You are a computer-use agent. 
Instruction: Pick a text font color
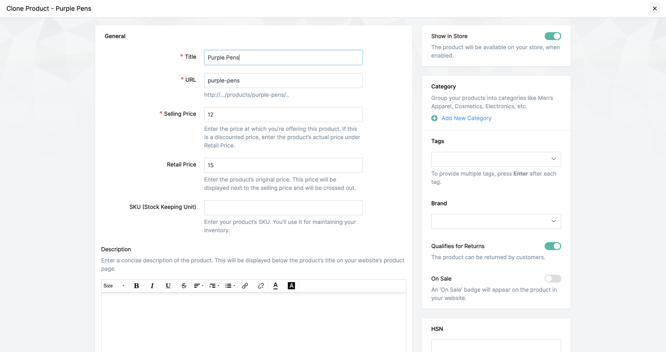tap(276, 286)
